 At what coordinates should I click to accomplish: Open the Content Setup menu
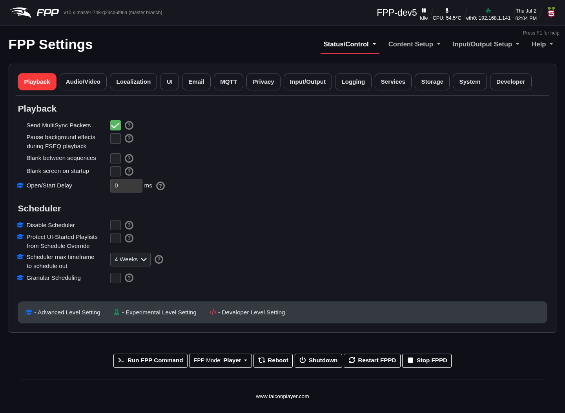coord(414,44)
